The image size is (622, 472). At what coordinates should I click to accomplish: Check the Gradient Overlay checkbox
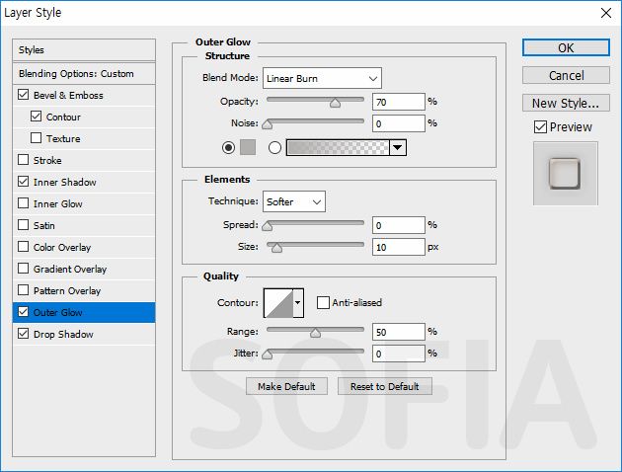point(24,269)
